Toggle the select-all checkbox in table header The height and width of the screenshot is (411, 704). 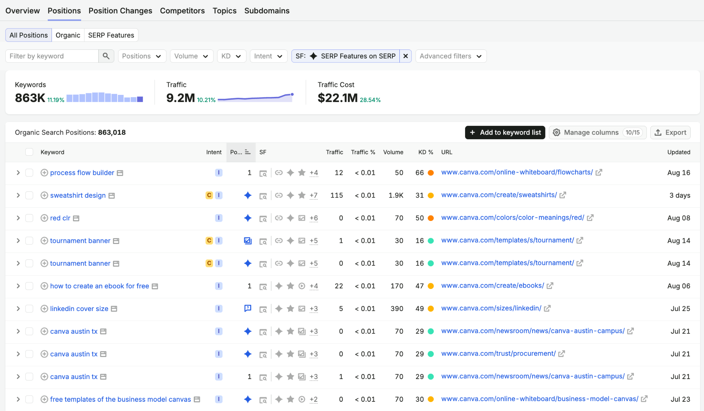coord(29,152)
